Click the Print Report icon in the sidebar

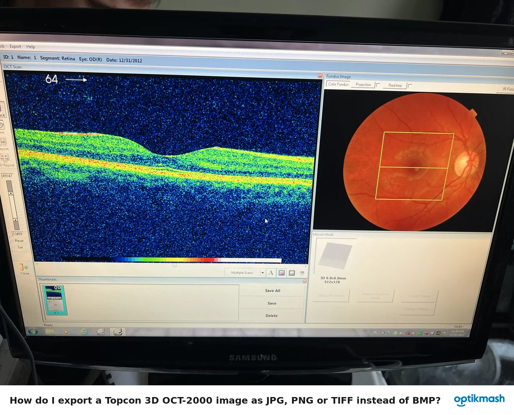pyautogui.click(x=3, y=141)
